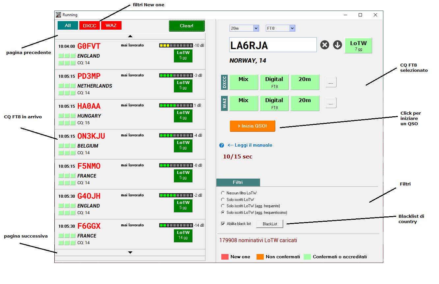Click the LoTW badge on G0FVT entry
Viewport: 439px width, 284px height.
[183, 56]
